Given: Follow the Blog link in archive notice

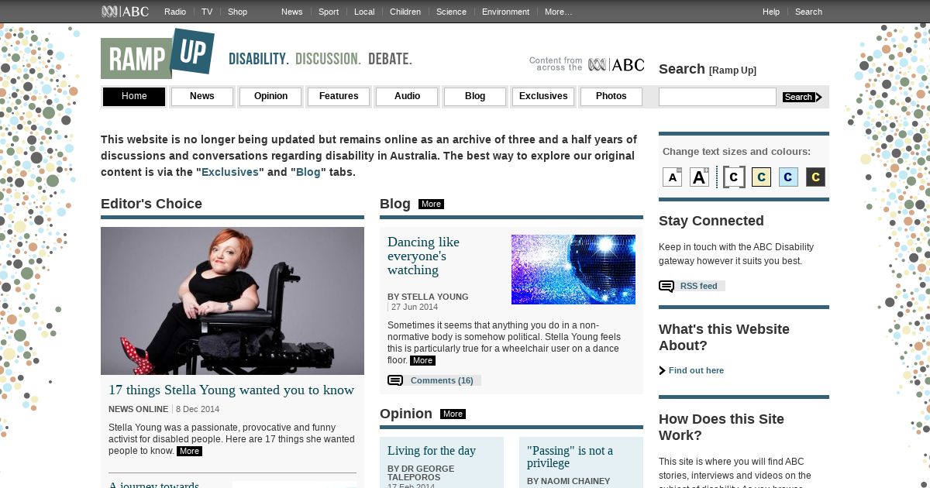Looking at the screenshot, I should (308, 172).
